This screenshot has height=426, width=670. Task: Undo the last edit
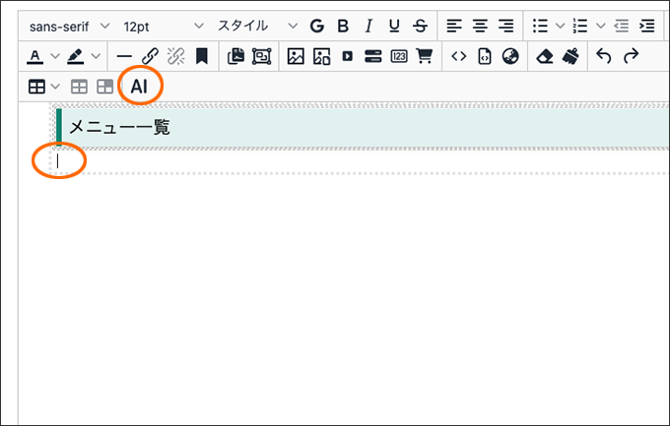[x=604, y=56]
